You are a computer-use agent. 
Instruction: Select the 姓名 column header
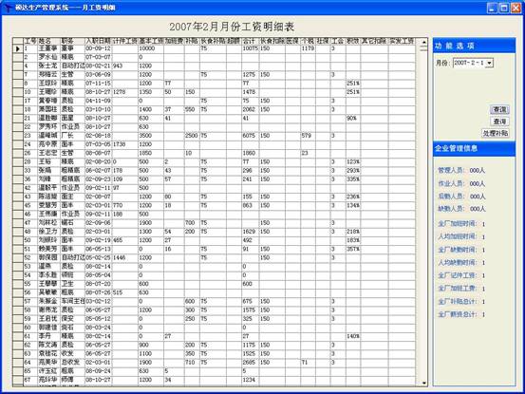click(48, 41)
